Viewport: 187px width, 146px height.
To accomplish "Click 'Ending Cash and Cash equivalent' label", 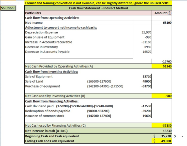I will click(50, 141).
